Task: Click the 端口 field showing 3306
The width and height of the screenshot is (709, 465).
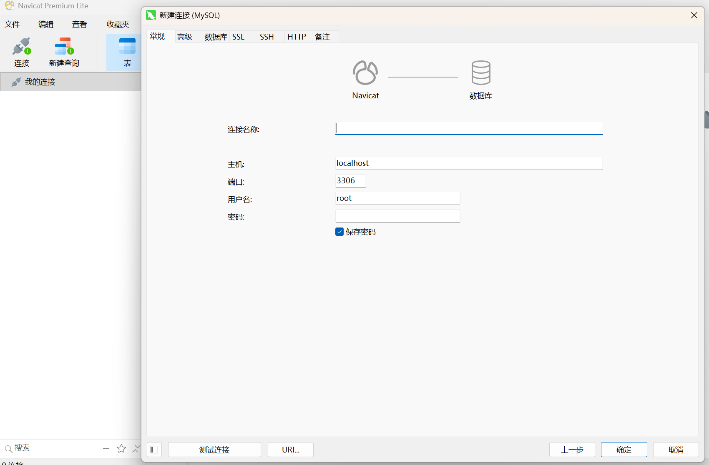Action: [x=351, y=181]
